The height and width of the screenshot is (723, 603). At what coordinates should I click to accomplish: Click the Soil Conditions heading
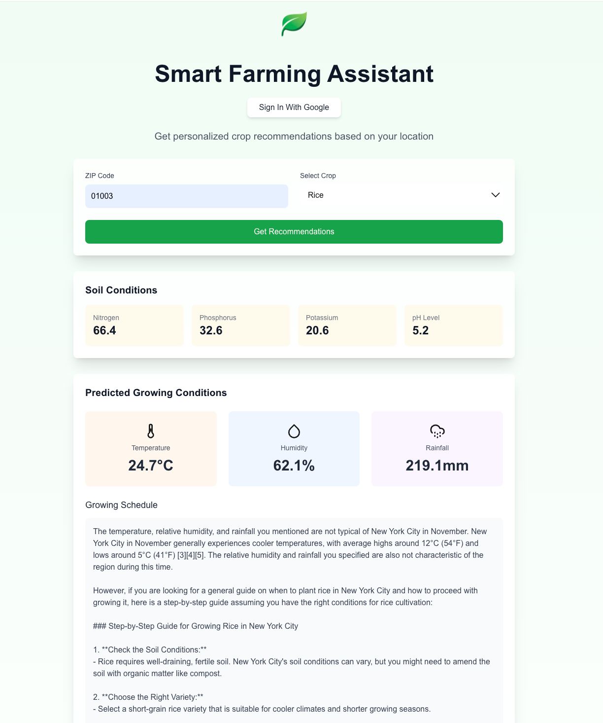(x=121, y=290)
